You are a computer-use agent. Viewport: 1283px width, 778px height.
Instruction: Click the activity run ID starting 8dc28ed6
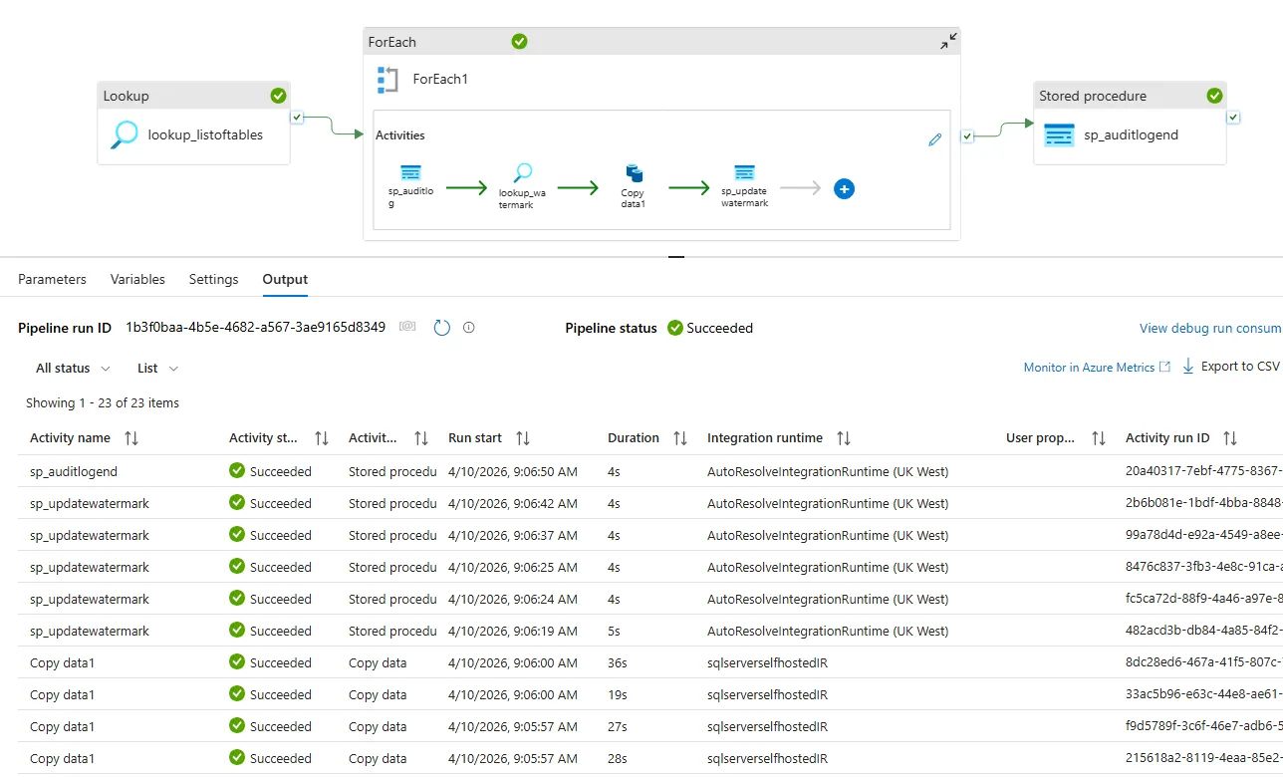[1203, 662]
